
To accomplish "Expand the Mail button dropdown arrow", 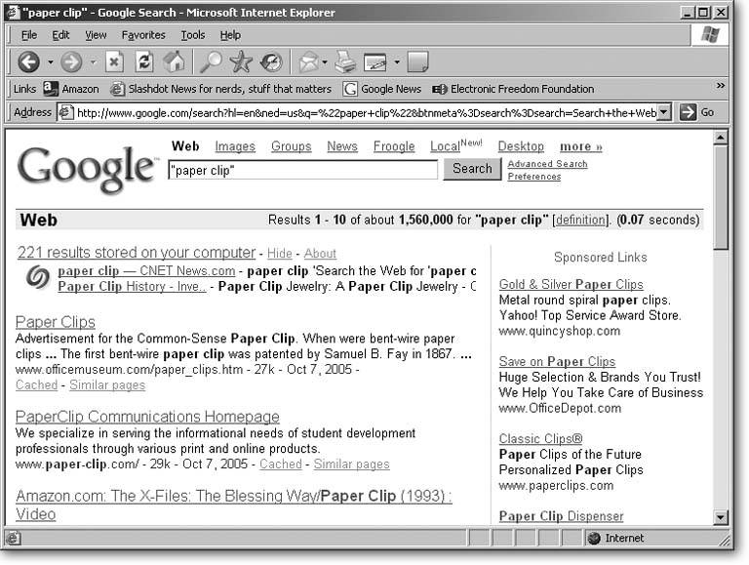I will tap(325, 62).
